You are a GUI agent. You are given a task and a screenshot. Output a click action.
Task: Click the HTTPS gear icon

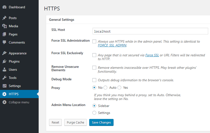(4, 94)
